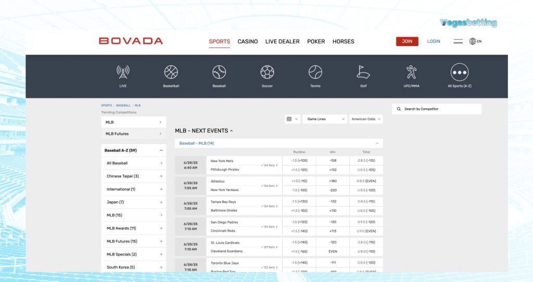Screen dimensions: 533x282
Task: Open MLB Futures trending competition
Action: [x=134, y=134]
